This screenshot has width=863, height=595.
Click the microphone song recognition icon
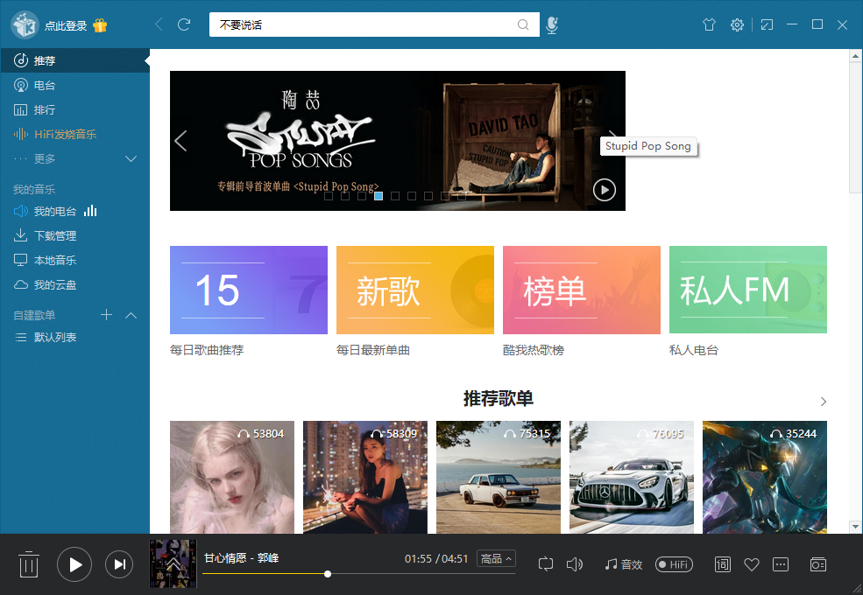(551, 25)
